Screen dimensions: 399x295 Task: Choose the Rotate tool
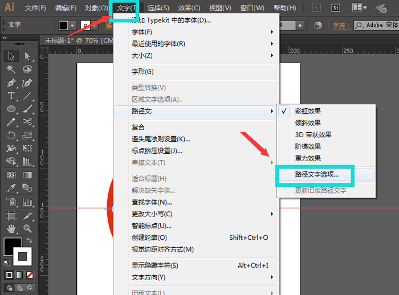[x=11, y=136]
